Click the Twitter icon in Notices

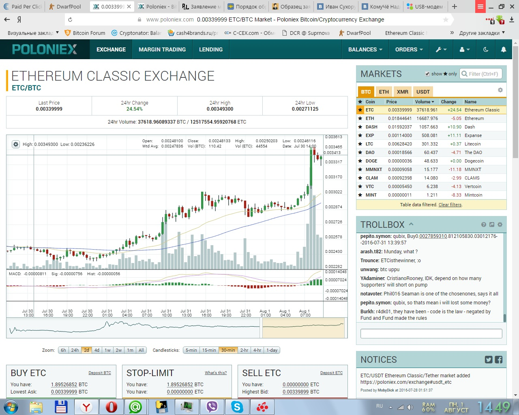coord(489,359)
